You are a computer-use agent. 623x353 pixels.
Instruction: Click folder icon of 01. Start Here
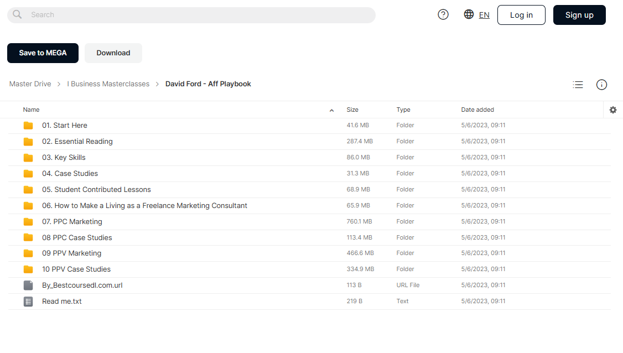28,126
